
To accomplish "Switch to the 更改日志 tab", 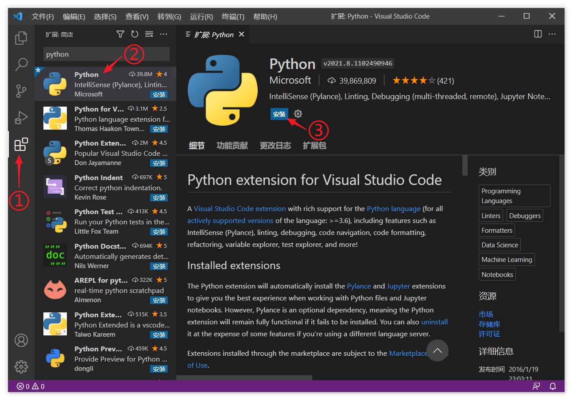I will coord(275,146).
